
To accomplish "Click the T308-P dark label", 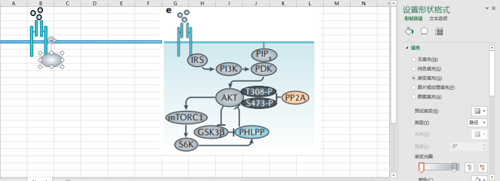I will tap(259, 92).
